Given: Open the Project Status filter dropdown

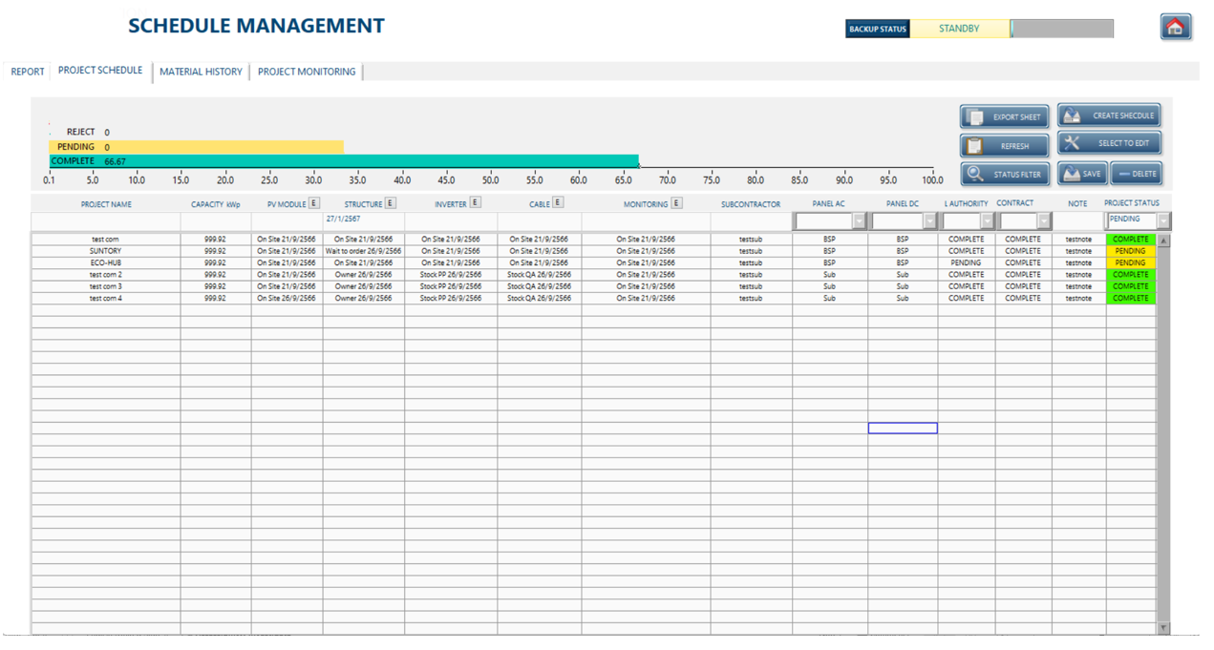Looking at the screenshot, I should [1163, 220].
